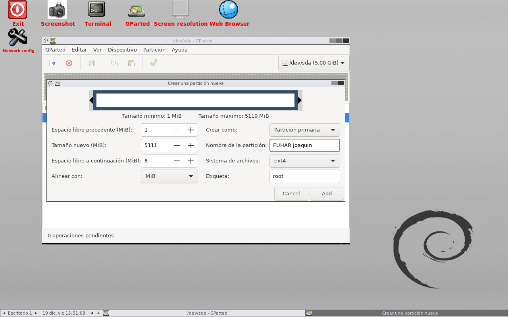The height and width of the screenshot is (317, 508).
Task: Click the green checkmark apply toolbar icon
Action: [x=154, y=63]
